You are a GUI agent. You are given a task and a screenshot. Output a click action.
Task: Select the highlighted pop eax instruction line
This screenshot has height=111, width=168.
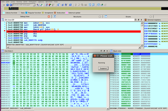(x=74, y=32)
